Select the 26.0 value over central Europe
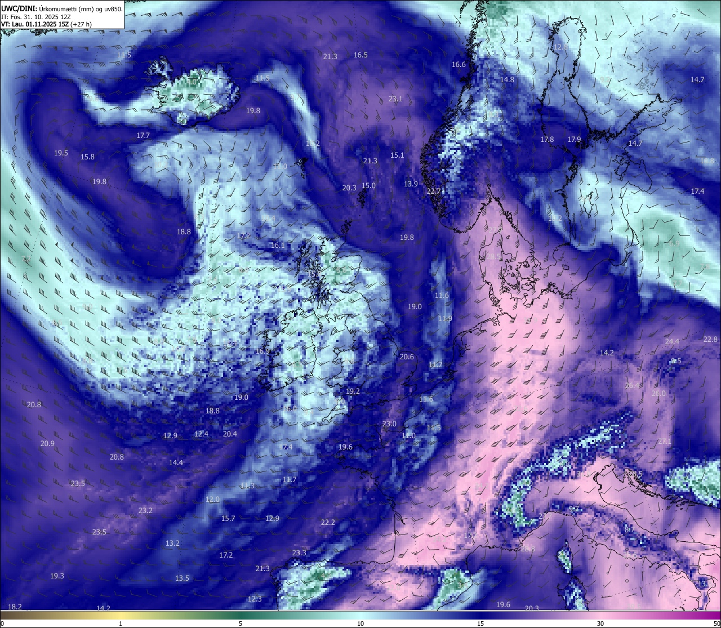The image size is (721, 628). 658,393
